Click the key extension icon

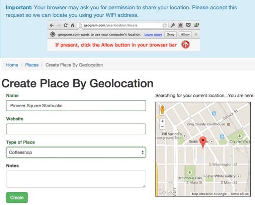tap(173, 25)
